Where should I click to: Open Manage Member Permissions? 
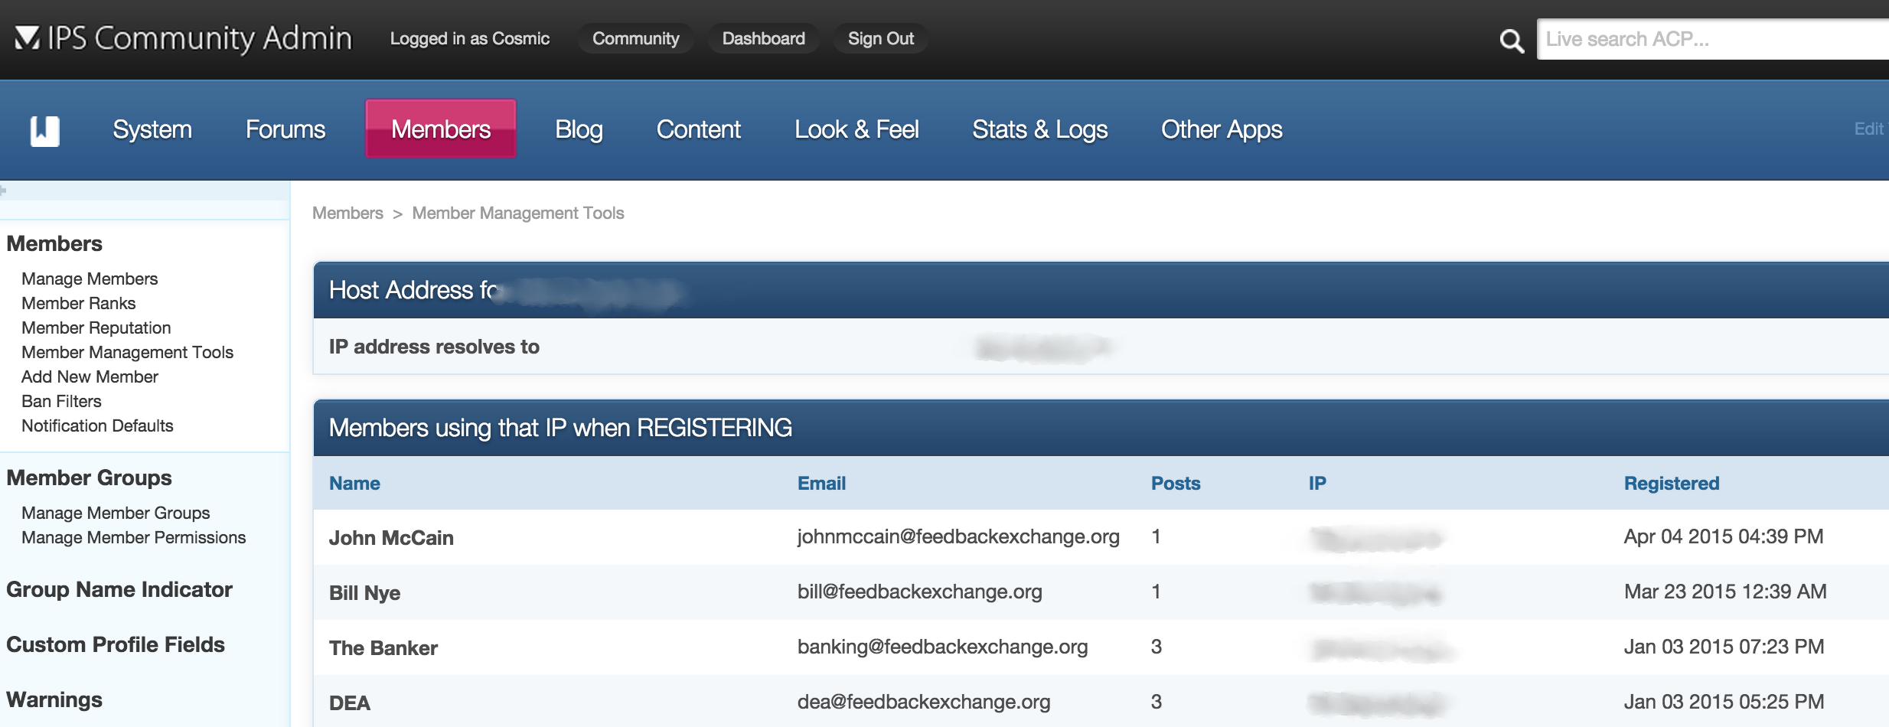[133, 537]
